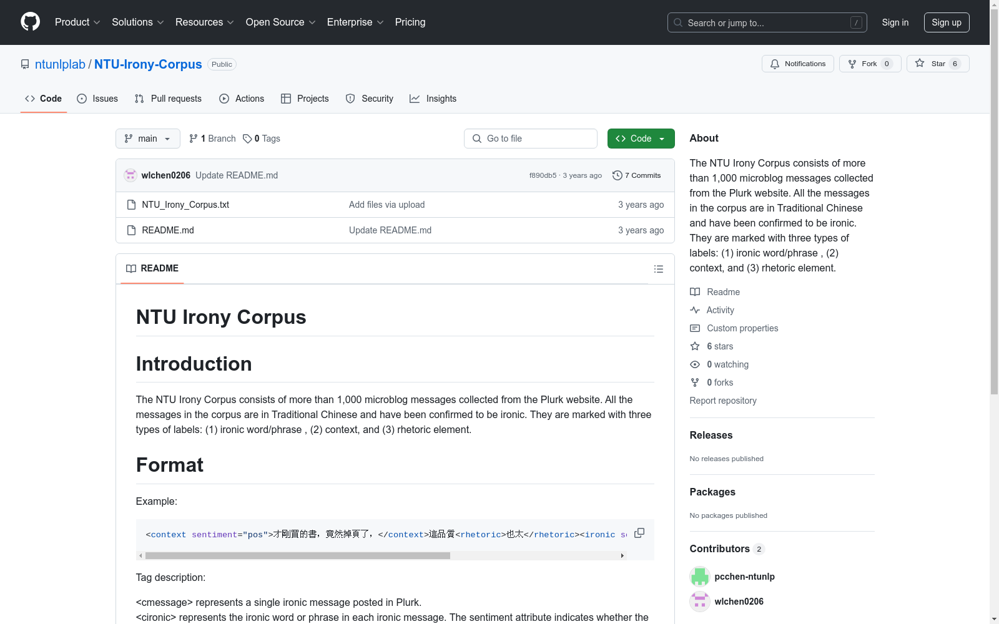Expand the Resources menu
The width and height of the screenshot is (999, 624).
[x=205, y=22]
